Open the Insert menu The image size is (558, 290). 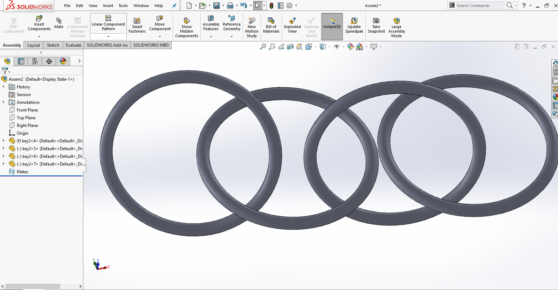click(x=108, y=6)
